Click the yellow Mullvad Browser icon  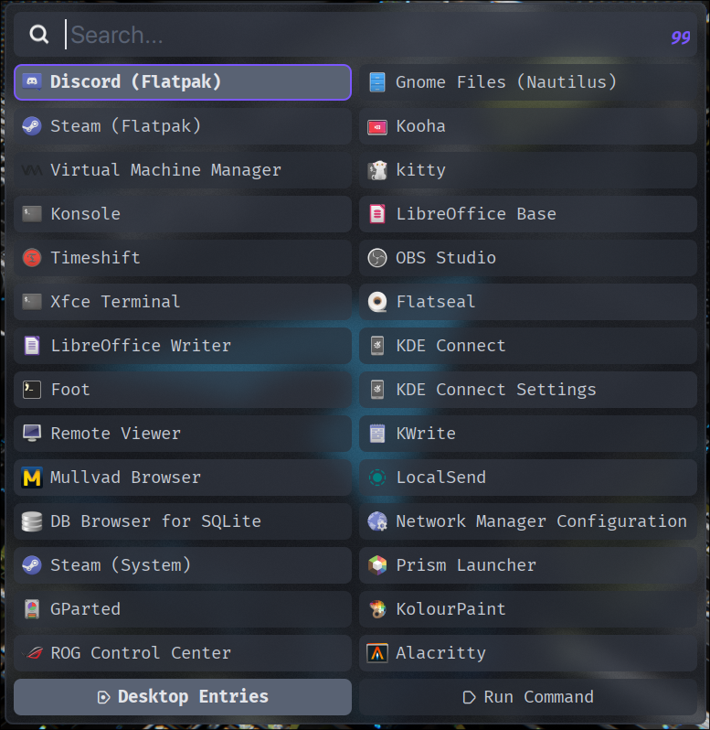pyautogui.click(x=32, y=478)
